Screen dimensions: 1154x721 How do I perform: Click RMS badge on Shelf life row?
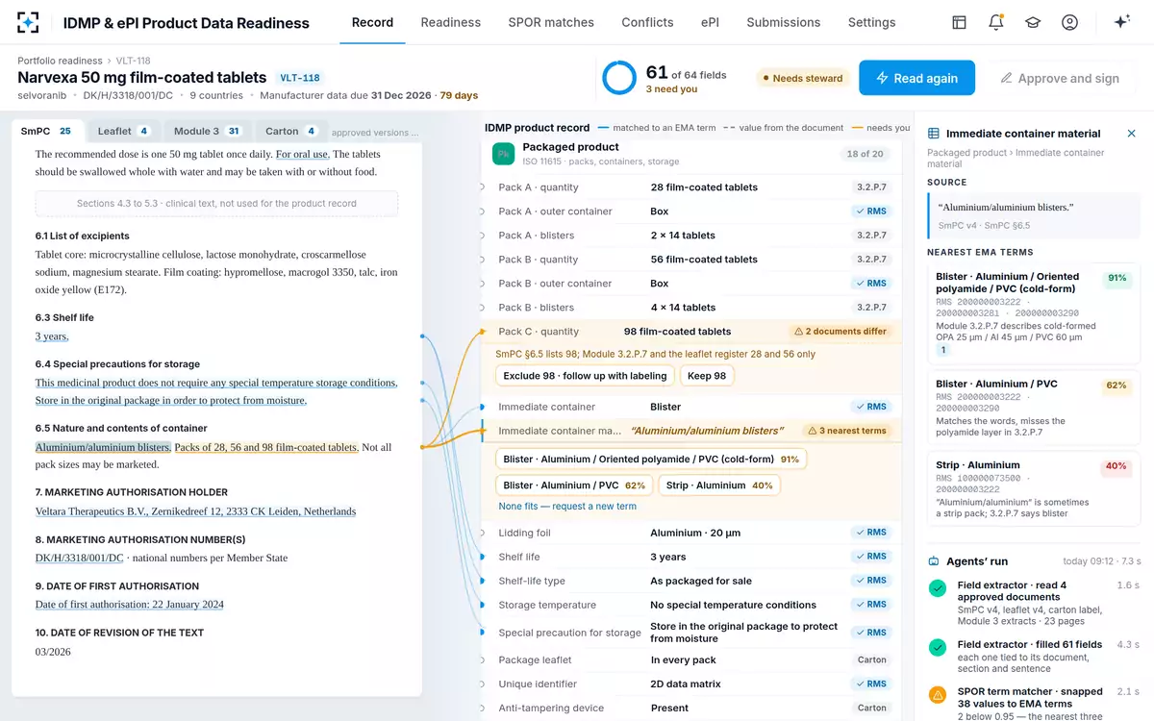click(x=871, y=557)
